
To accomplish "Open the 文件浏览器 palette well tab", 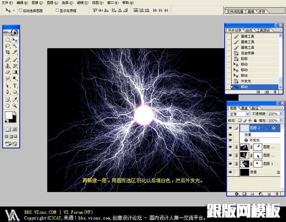I will point(235,11).
